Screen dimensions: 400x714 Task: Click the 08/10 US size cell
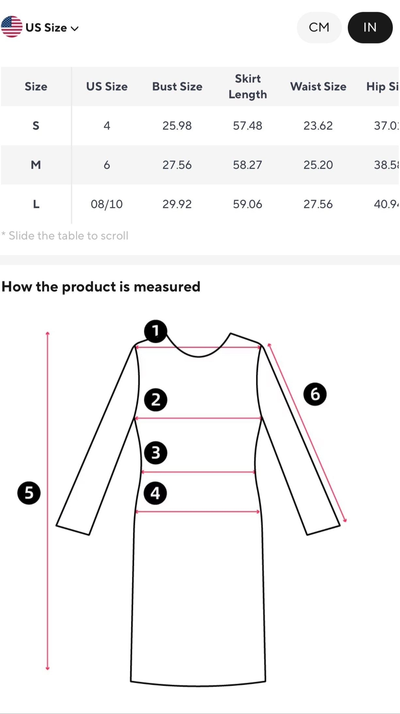107,204
